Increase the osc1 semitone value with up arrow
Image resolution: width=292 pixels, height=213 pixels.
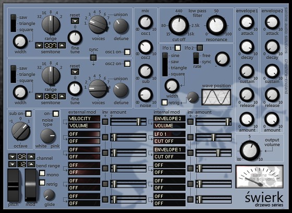[62, 45]
